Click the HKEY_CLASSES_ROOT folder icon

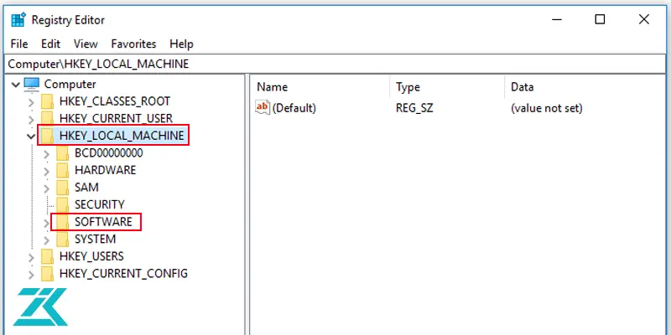click(x=47, y=101)
